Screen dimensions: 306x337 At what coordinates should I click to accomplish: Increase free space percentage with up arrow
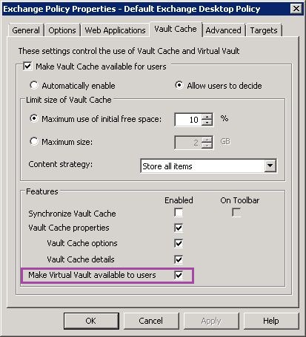click(x=207, y=117)
